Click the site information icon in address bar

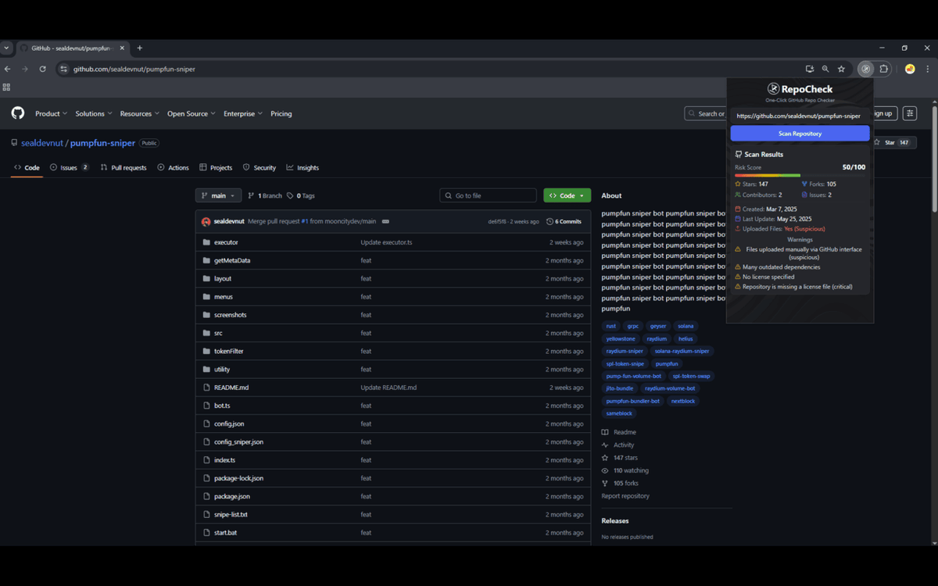[64, 69]
